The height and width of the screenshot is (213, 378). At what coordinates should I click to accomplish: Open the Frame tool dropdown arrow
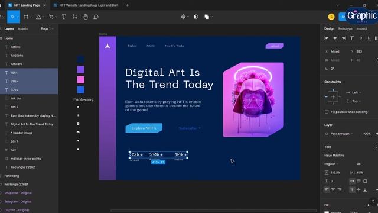(x=31, y=17)
